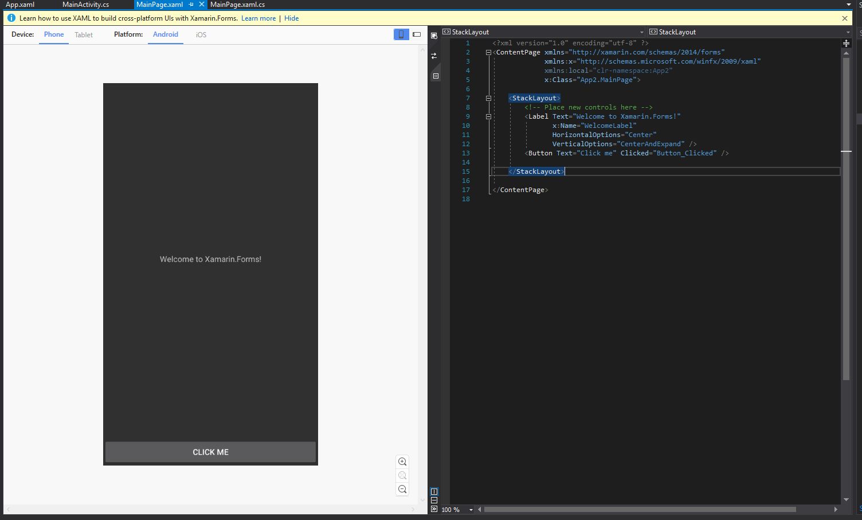
Task: Collapse the StackLayout code block
Action: point(488,98)
